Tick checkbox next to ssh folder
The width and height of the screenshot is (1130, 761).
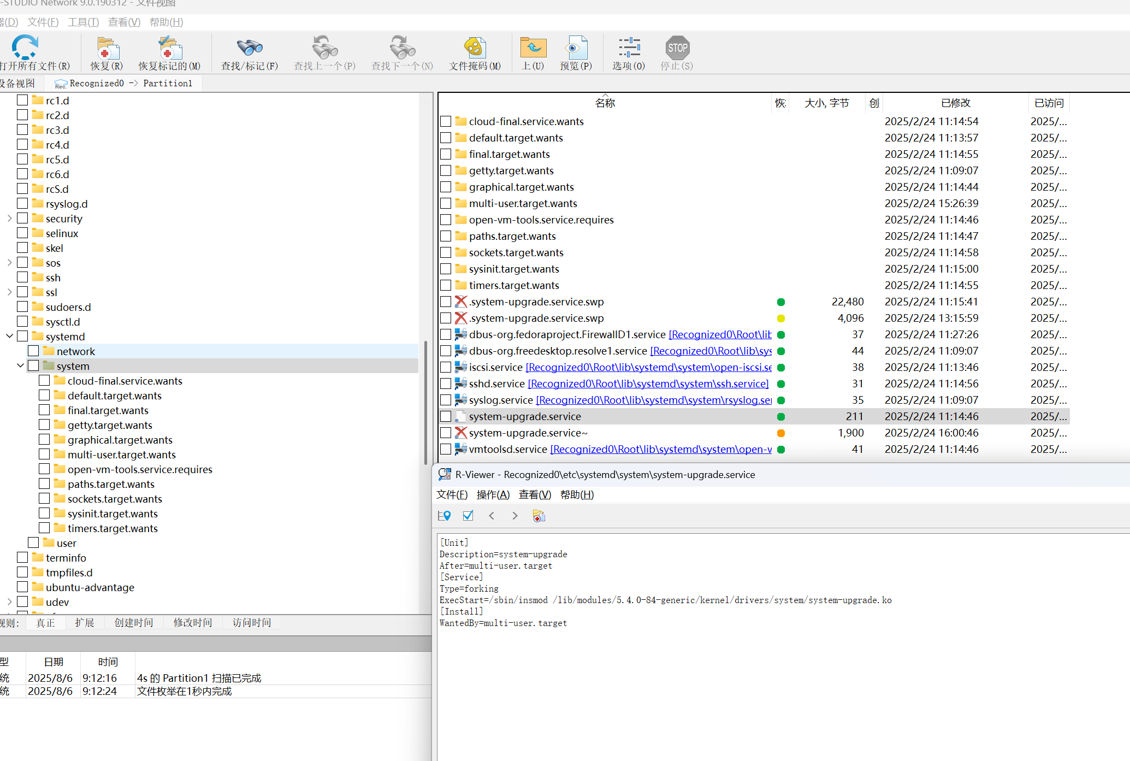(x=22, y=278)
